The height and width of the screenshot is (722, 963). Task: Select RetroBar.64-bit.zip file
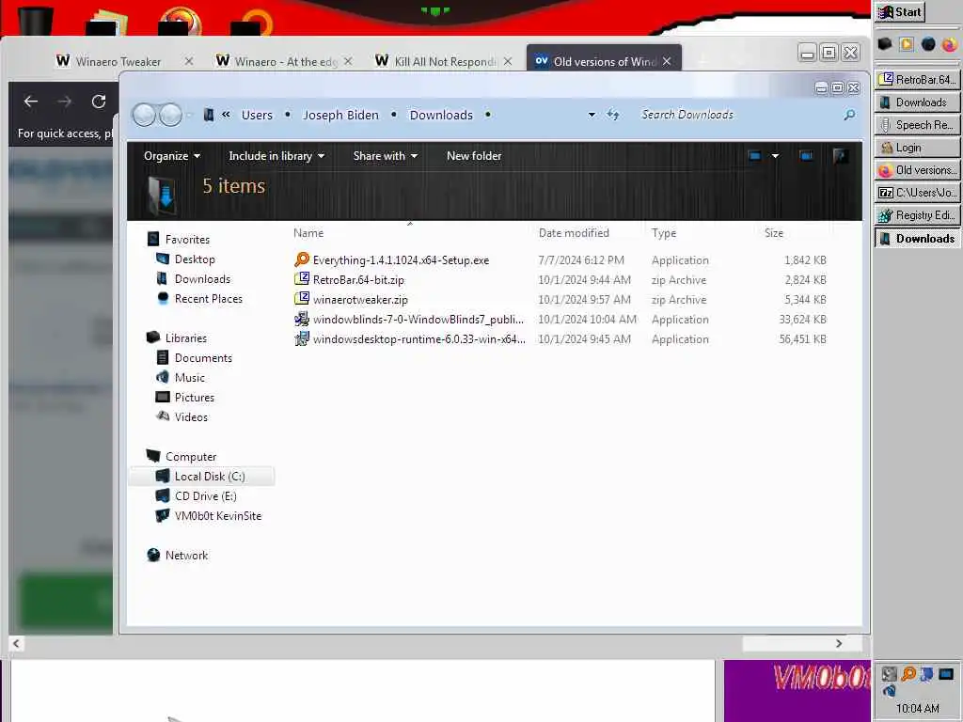[x=358, y=280]
